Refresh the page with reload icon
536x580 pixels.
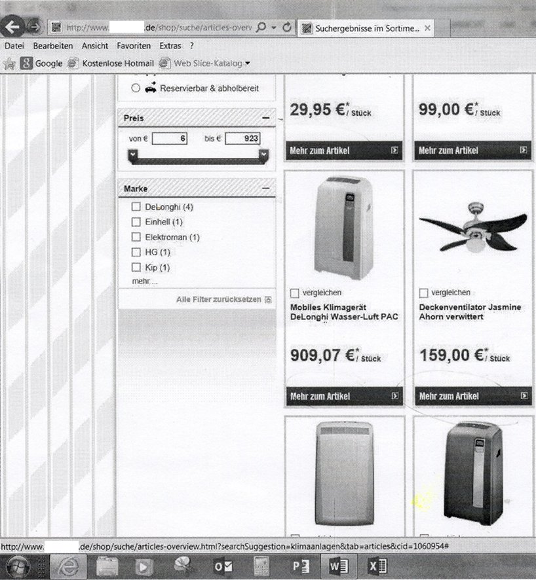(x=287, y=27)
